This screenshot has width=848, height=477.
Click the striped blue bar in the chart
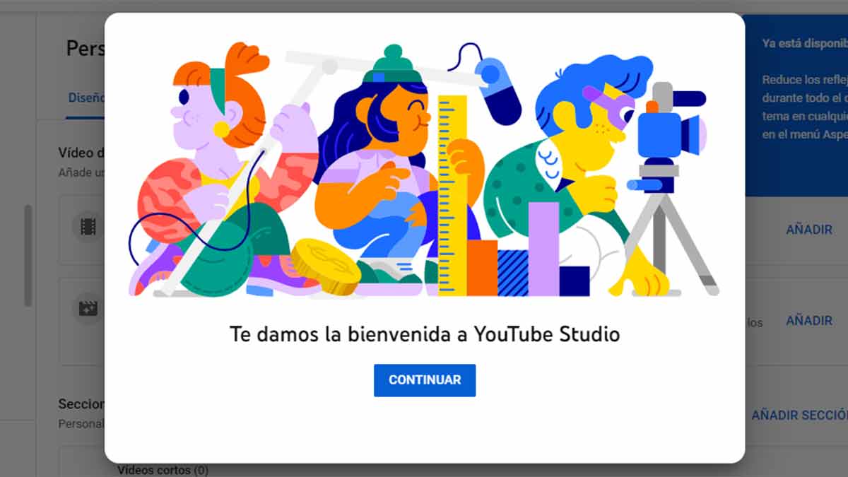[512, 273]
